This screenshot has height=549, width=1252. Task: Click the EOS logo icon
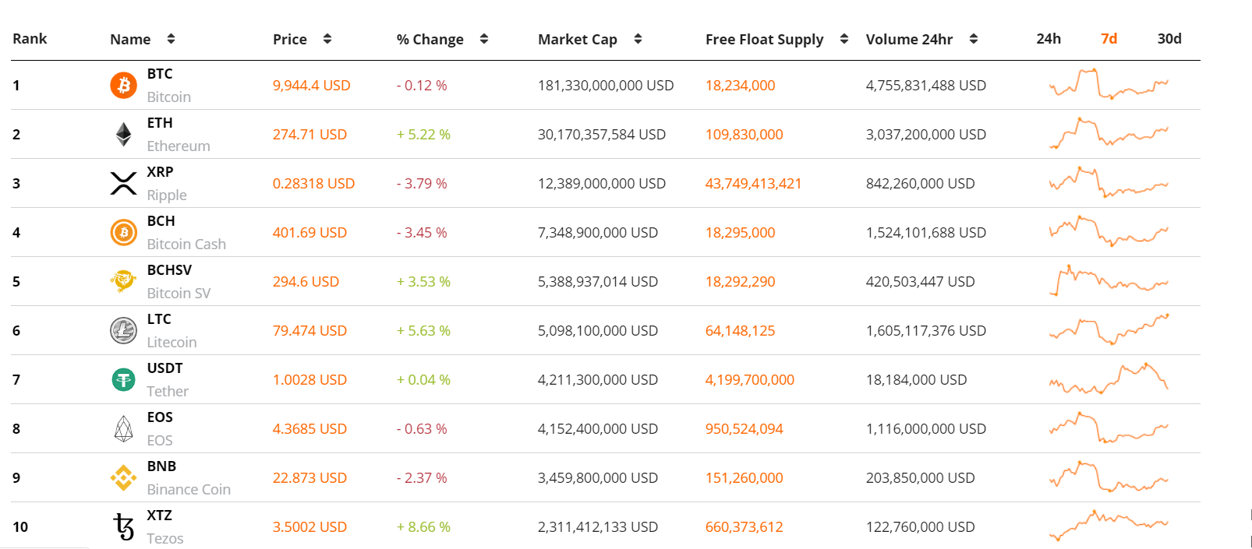point(123,428)
